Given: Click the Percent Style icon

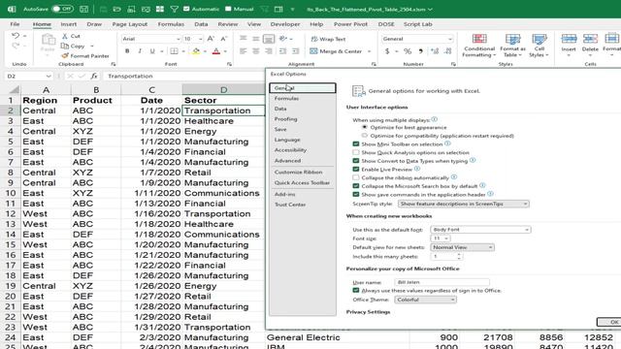Looking at the screenshot, I should click(x=408, y=51).
